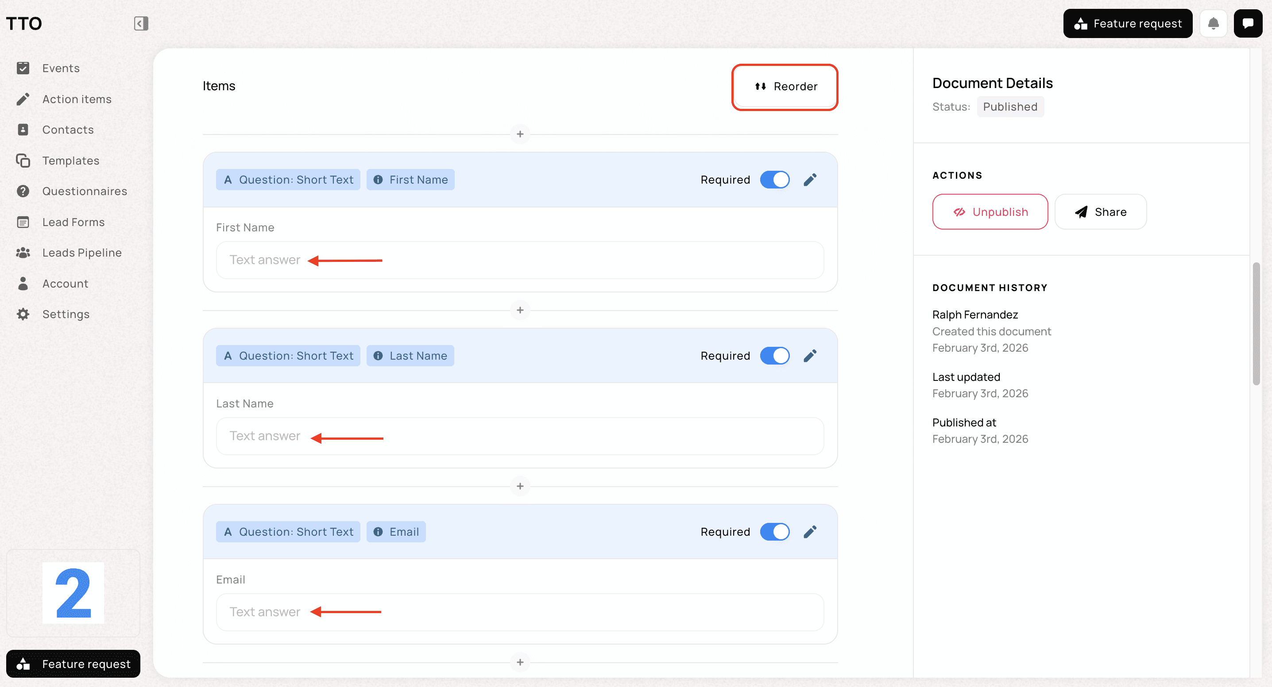Disable Required toggle for First Name
This screenshot has height=687, width=1272.
(x=774, y=180)
